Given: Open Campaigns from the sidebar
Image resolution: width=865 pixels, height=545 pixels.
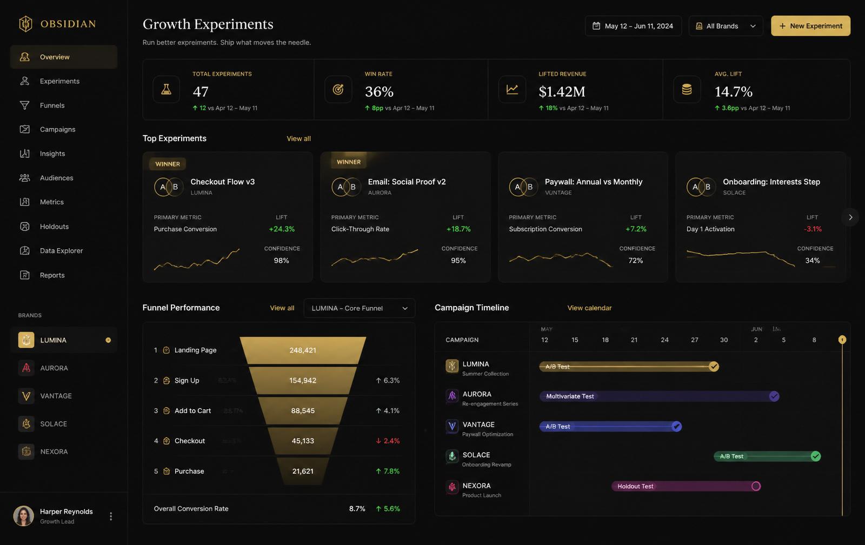Looking at the screenshot, I should pyautogui.click(x=64, y=129).
